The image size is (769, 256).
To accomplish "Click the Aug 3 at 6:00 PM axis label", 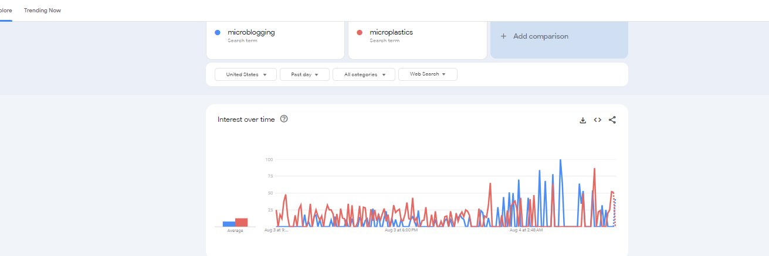I will point(401,230).
